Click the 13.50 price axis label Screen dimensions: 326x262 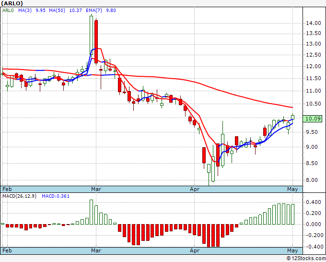tap(314, 33)
